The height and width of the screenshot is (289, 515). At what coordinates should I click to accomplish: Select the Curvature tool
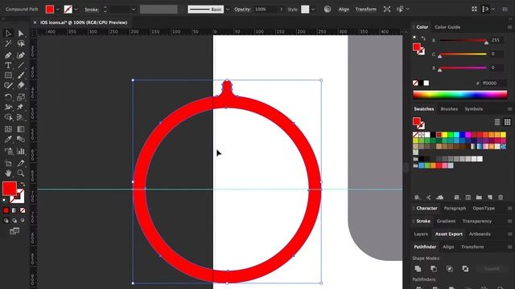point(21,55)
